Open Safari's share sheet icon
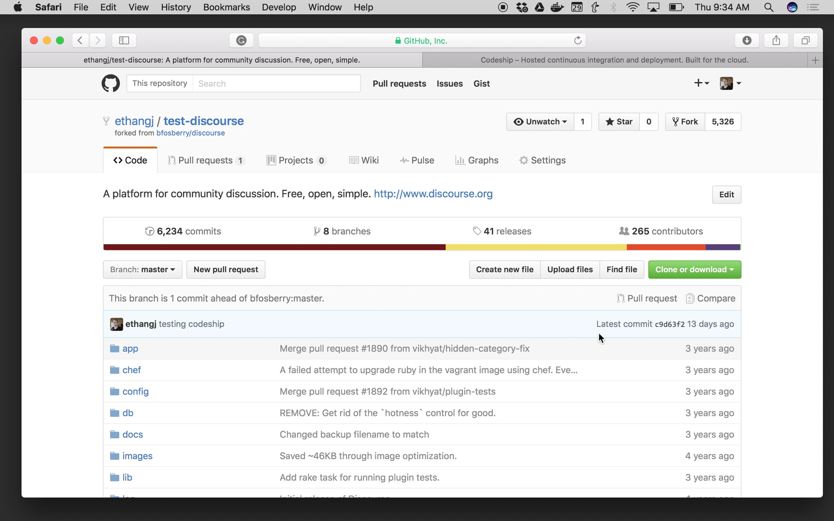Image resolution: width=834 pixels, height=521 pixels. [776, 41]
